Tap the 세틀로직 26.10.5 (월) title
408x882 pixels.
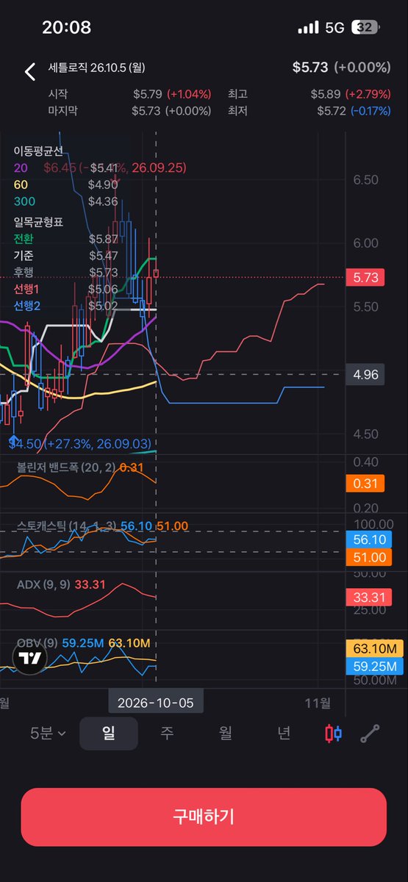97,68
